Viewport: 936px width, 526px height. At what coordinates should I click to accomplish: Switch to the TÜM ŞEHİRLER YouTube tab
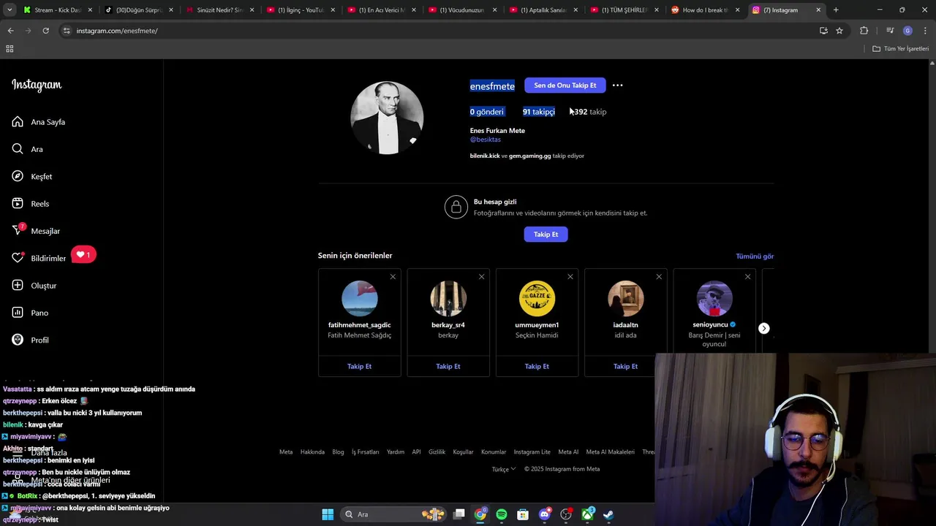[624, 10]
